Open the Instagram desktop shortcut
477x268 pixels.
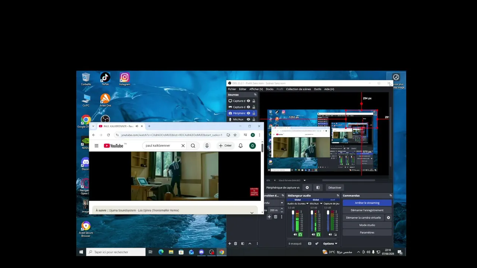click(x=124, y=79)
